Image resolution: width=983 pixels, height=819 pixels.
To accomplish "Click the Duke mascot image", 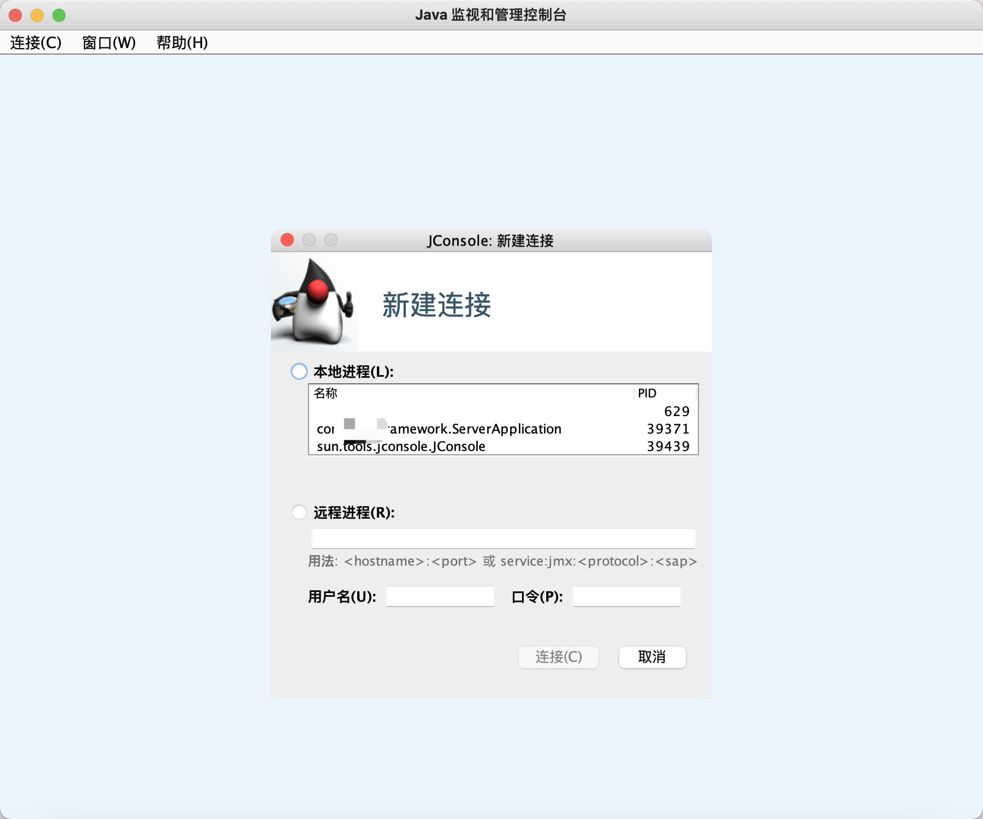I will click(314, 302).
